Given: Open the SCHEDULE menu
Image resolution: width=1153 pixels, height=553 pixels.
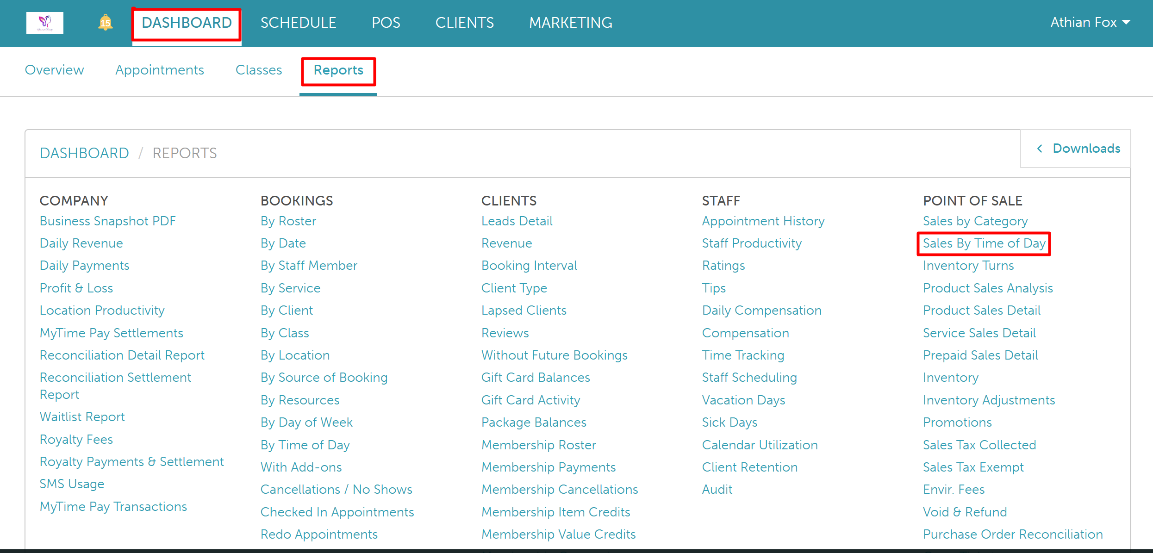Looking at the screenshot, I should pyautogui.click(x=298, y=23).
